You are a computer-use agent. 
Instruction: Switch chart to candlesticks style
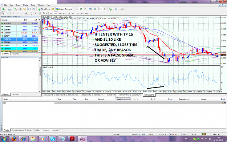81,9
